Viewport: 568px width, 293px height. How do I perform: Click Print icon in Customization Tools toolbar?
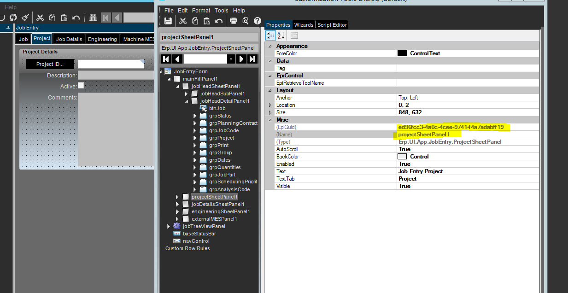tap(234, 21)
